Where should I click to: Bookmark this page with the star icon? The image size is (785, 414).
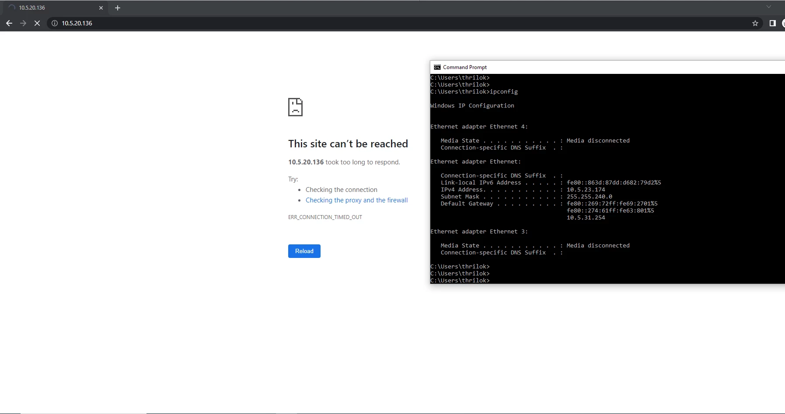[x=755, y=23]
